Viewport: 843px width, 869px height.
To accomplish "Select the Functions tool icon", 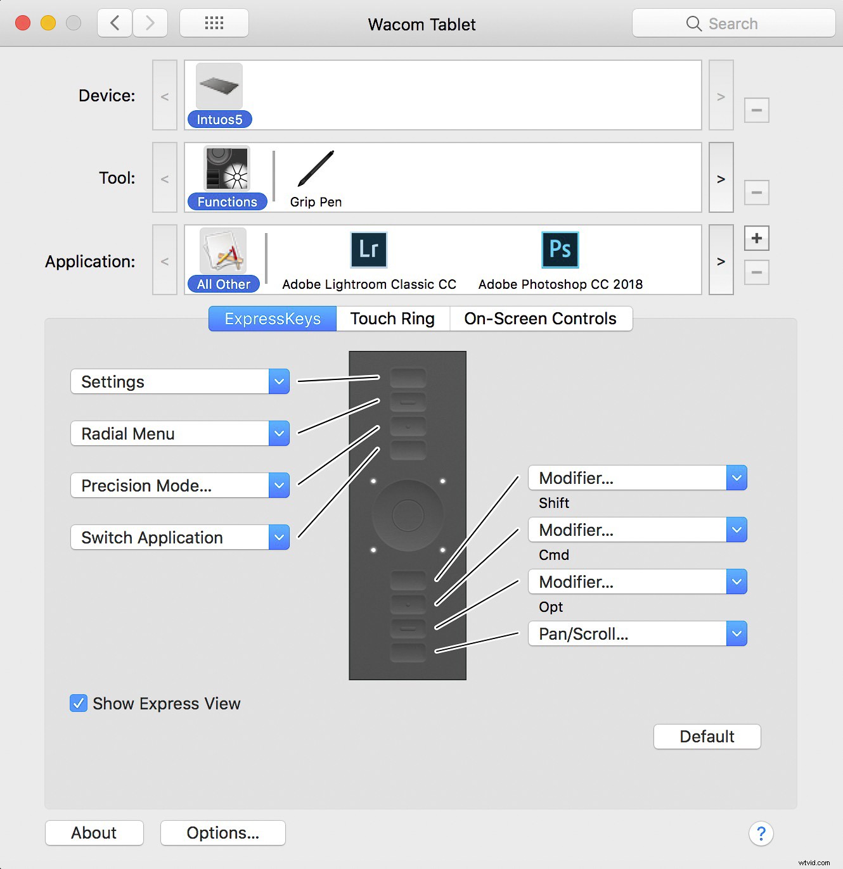I will tap(226, 169).
